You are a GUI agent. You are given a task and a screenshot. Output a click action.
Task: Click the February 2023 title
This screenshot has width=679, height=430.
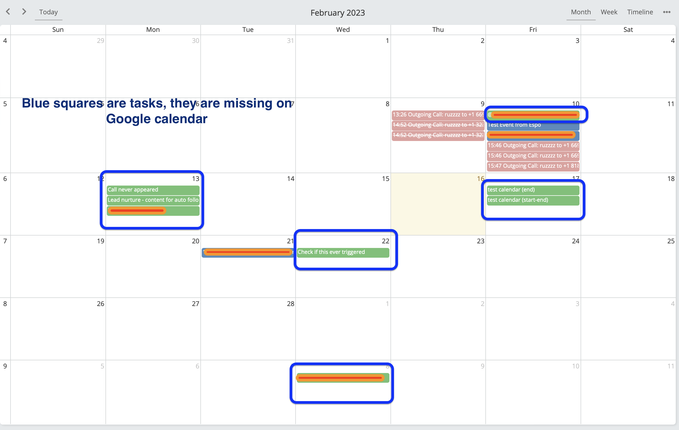point(337,13)
